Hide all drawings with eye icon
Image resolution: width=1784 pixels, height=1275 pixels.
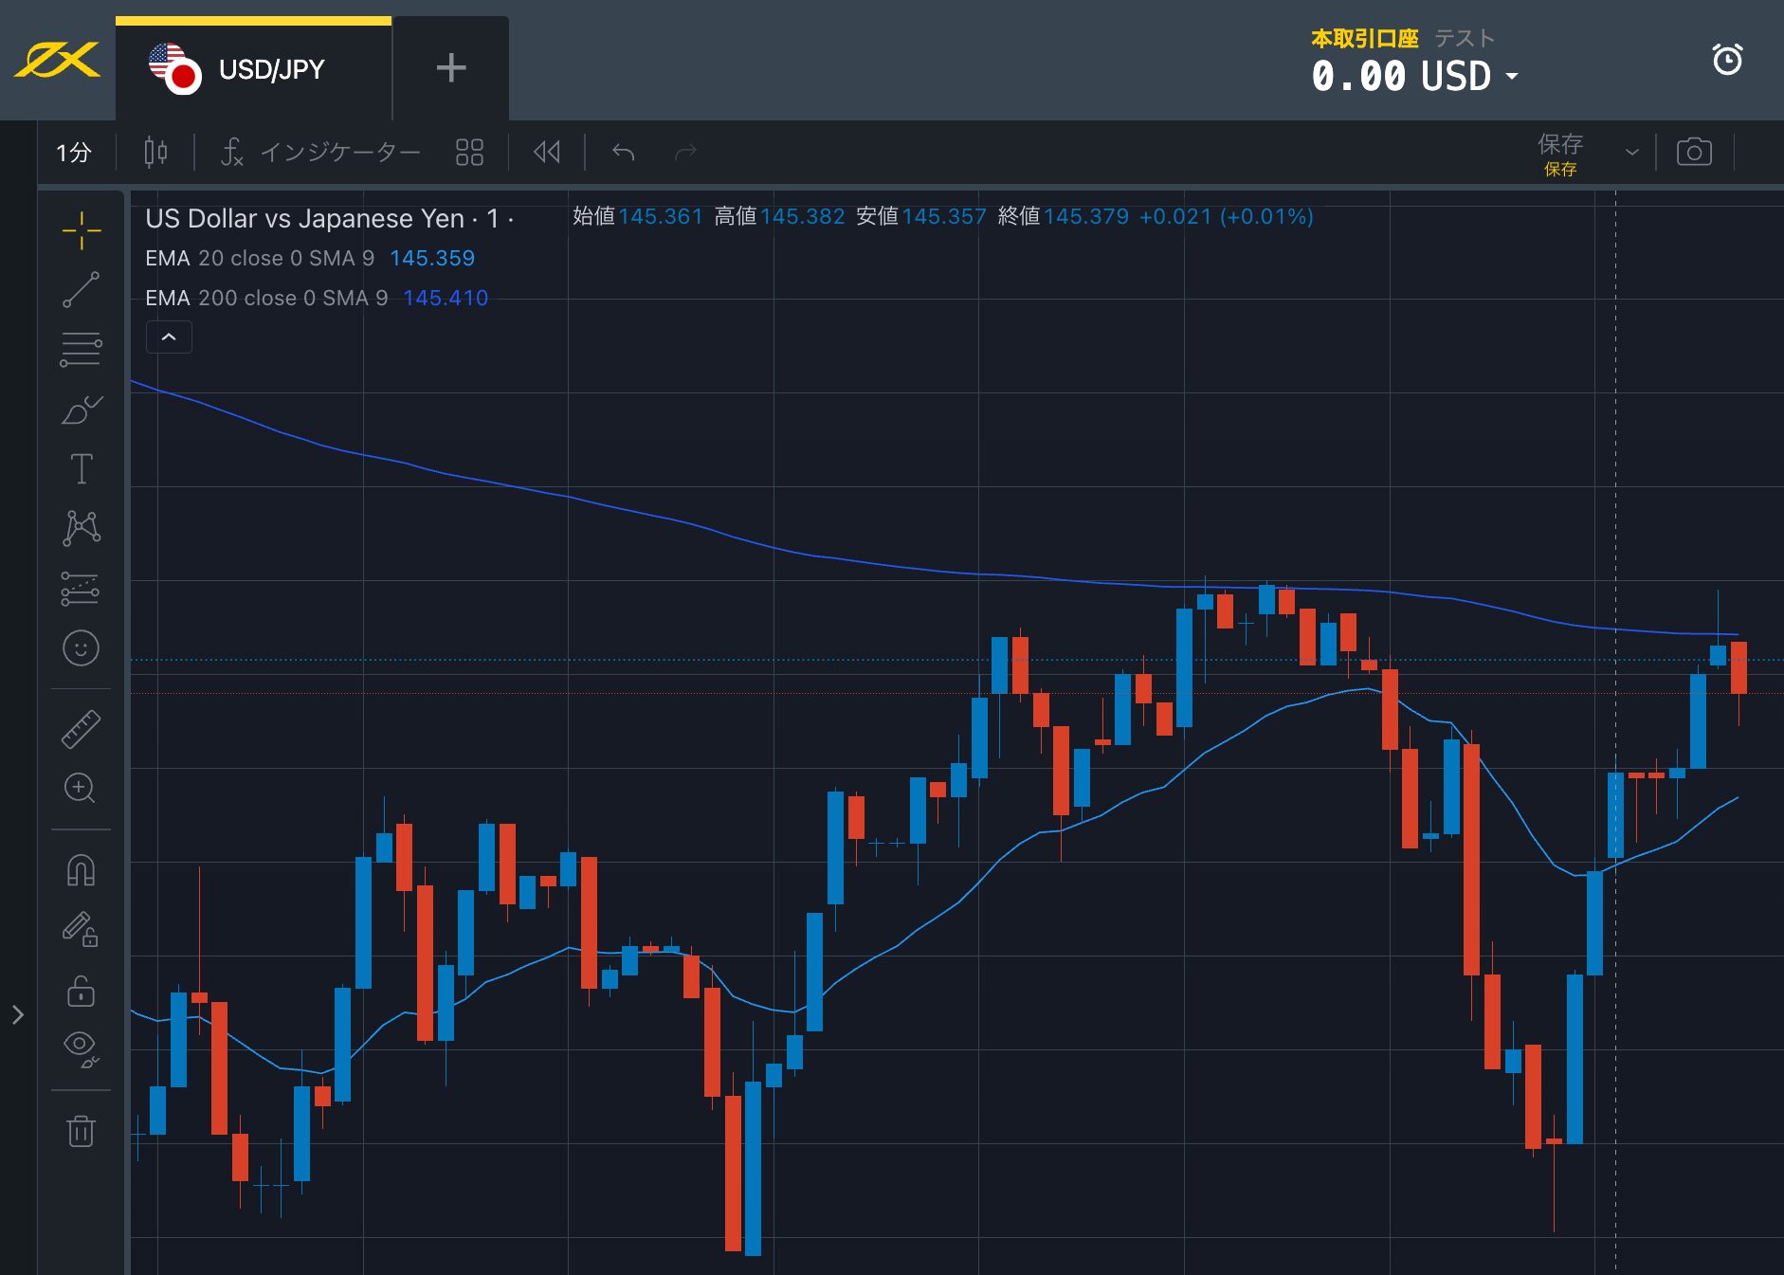(x=82, y=1047)
